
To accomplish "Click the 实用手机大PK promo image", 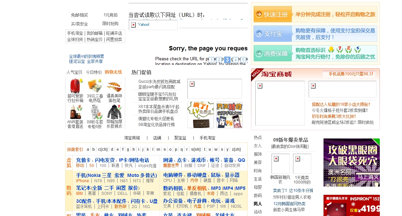I will pos(229,115).
